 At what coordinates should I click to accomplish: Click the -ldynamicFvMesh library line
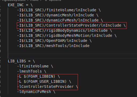point(36,92)
